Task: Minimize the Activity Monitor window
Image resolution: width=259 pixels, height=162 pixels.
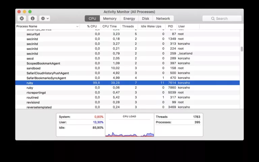Action: click(24, 12)
